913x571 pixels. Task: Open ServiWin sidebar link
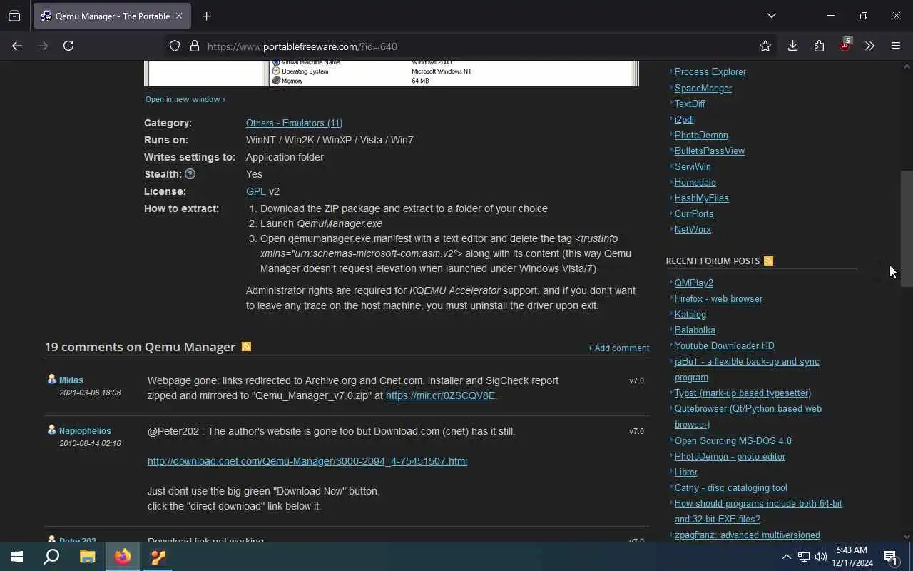[x=693, y=166]
